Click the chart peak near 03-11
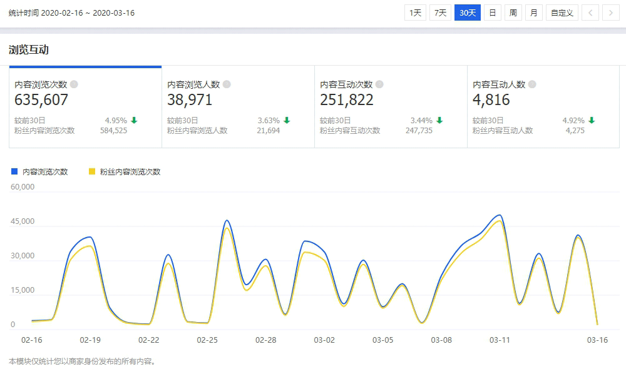 click(x=499, y=216)
